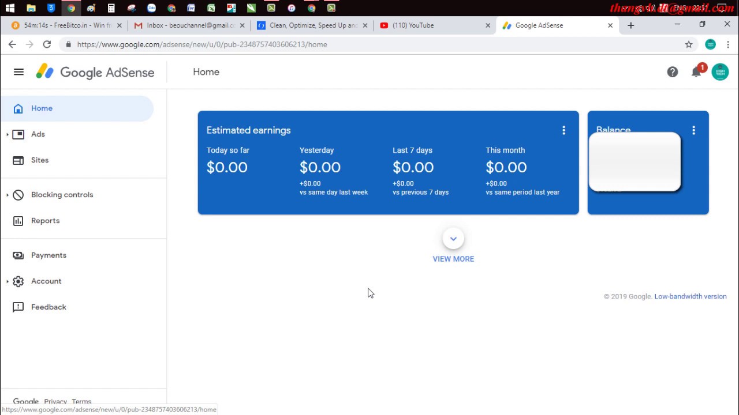Go back with the browser back arrow
This screenshot has width=739, height=415.
(x=12, y=44)
